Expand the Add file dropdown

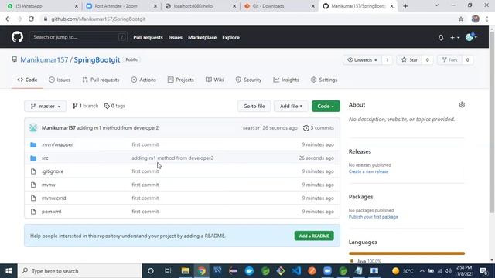291,107
